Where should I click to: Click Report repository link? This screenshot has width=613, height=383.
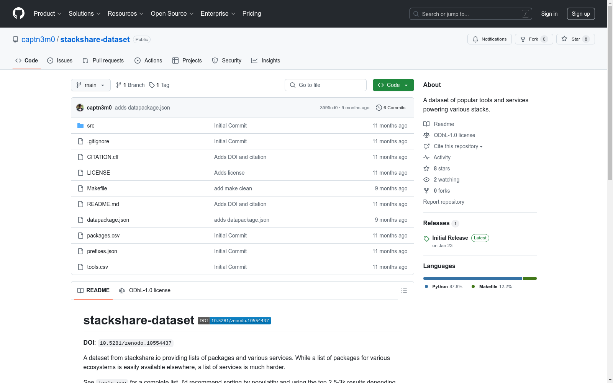point(444,202)
